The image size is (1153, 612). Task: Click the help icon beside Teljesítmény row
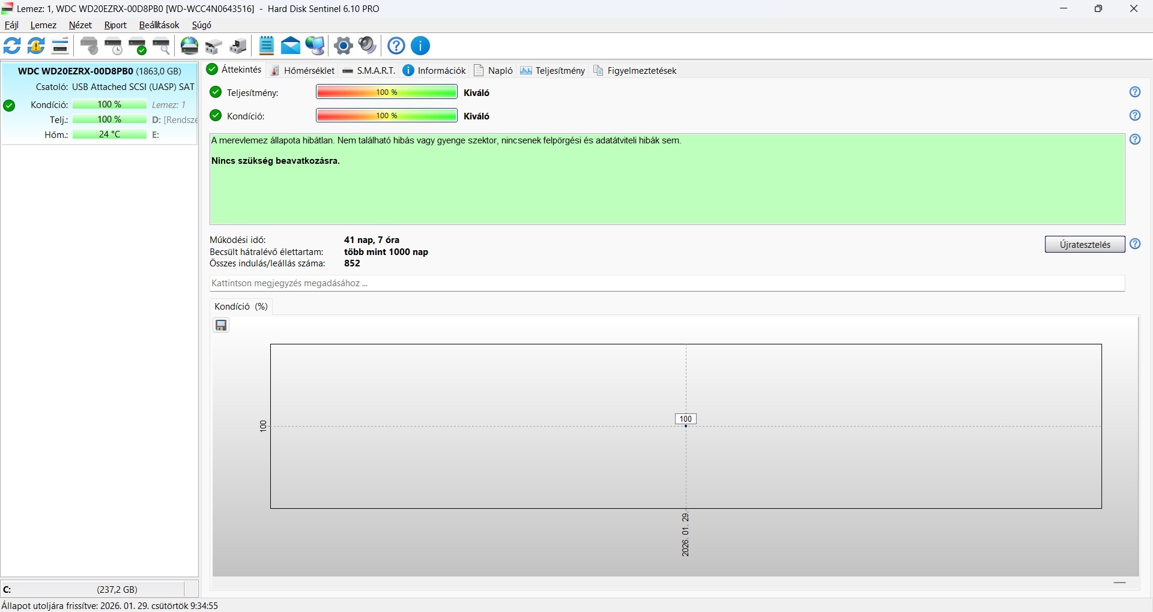(1135, 92)
